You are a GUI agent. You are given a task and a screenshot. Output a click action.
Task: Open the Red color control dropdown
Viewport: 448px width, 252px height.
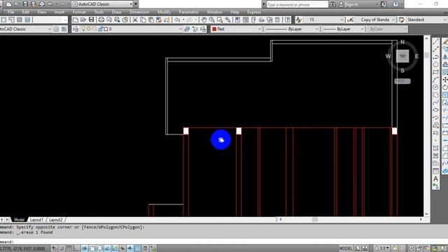[260, 29]
